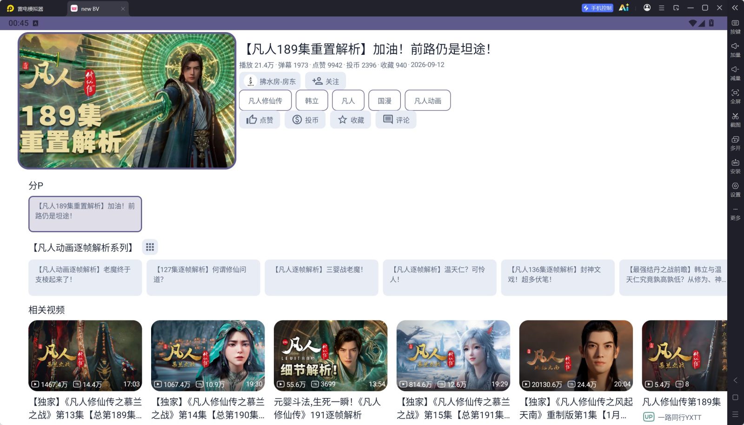Open comments with 评论 button
744x425 pixels.
tap(396, 120)
